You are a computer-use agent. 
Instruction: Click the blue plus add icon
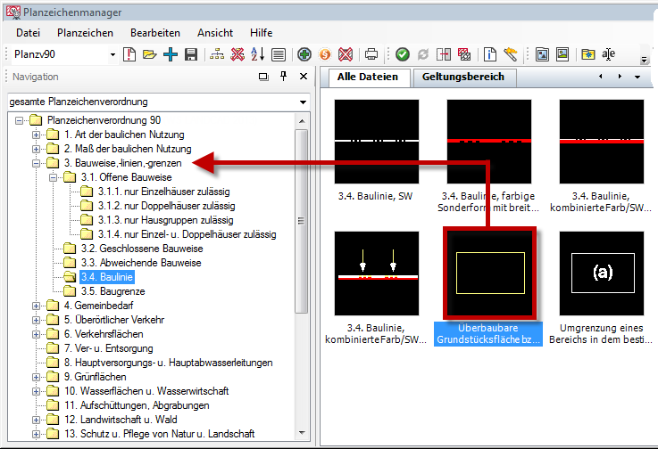pyautogui.click(x=170, y=55)
